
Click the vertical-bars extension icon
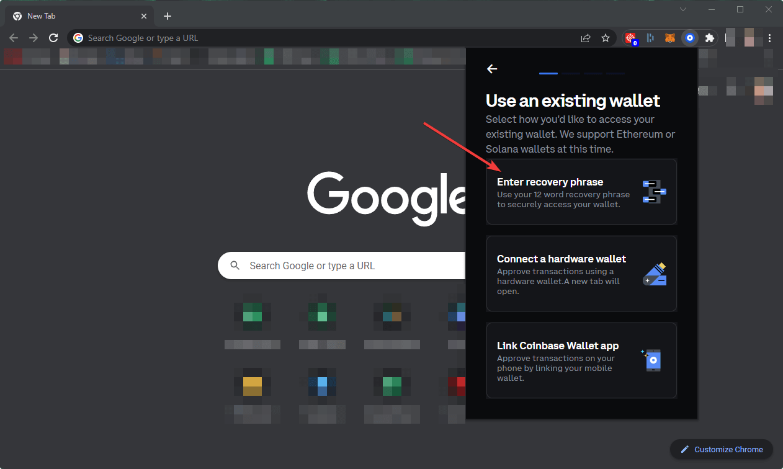[650, 38]
